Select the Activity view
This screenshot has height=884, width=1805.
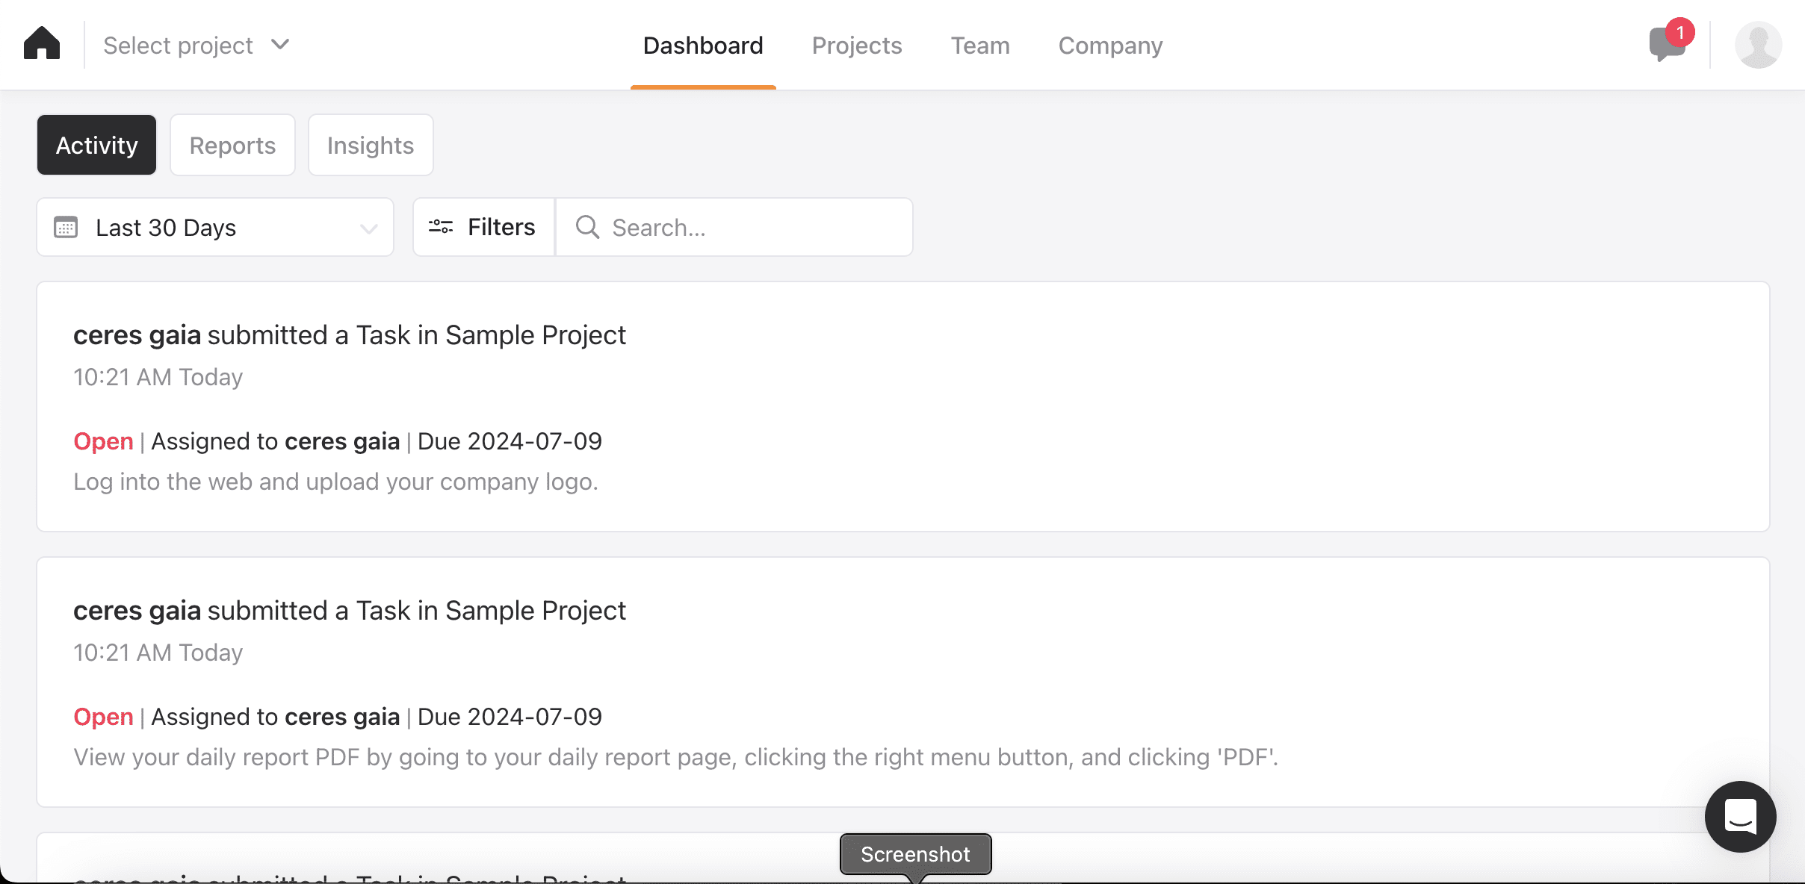click(x=97, y=145)
